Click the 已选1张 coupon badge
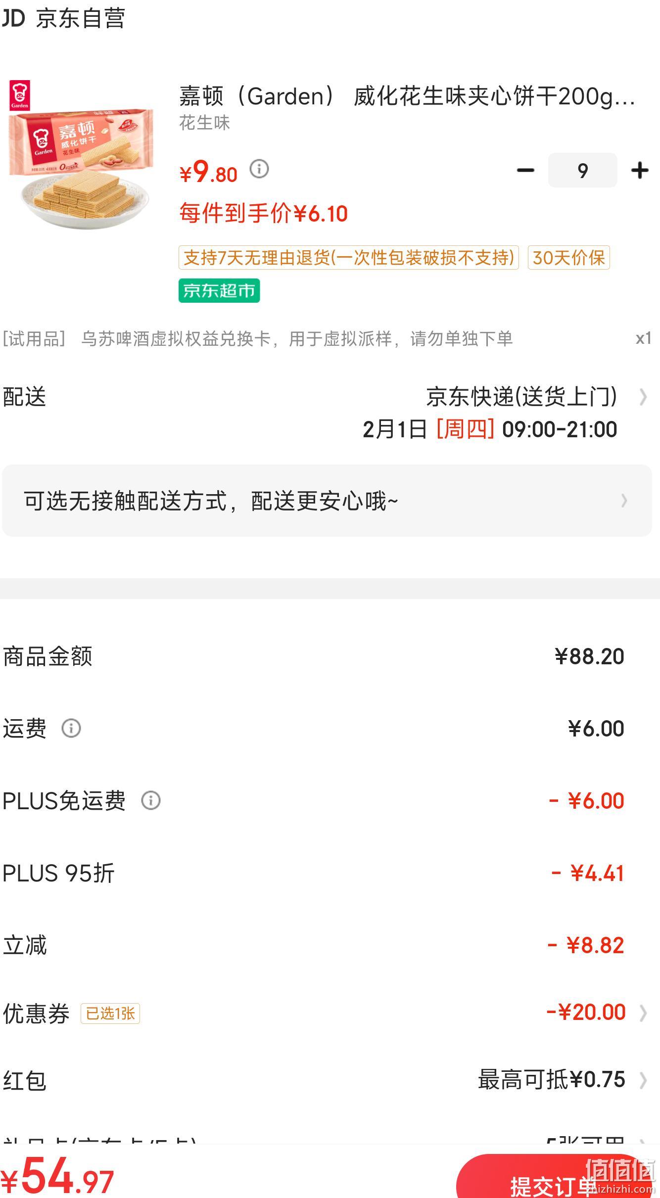660x1198 pixels. point(110,1013)
